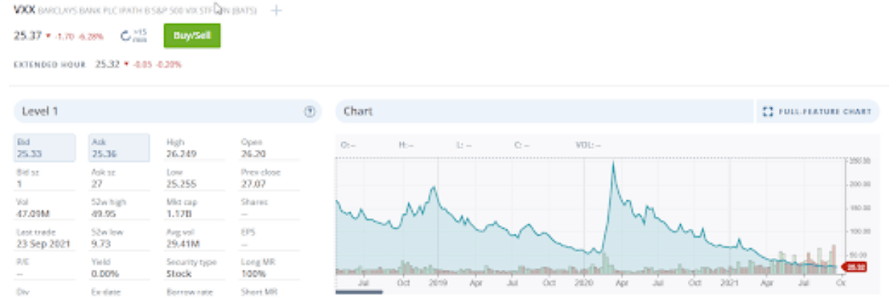
Task: Click the red 25.32 price marker on chart
Action: pos(854,267)
